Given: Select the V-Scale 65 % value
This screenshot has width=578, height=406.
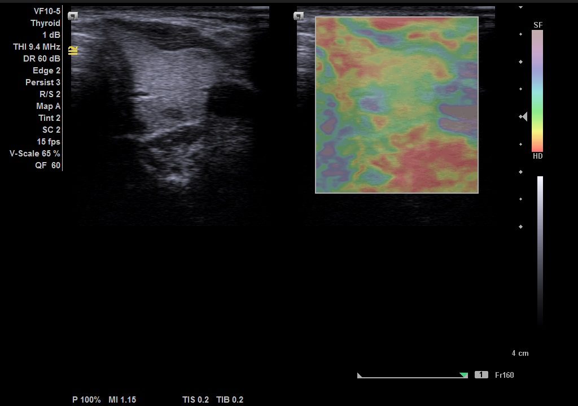Looking at the screenshot, I should click(x=34, y=154).
